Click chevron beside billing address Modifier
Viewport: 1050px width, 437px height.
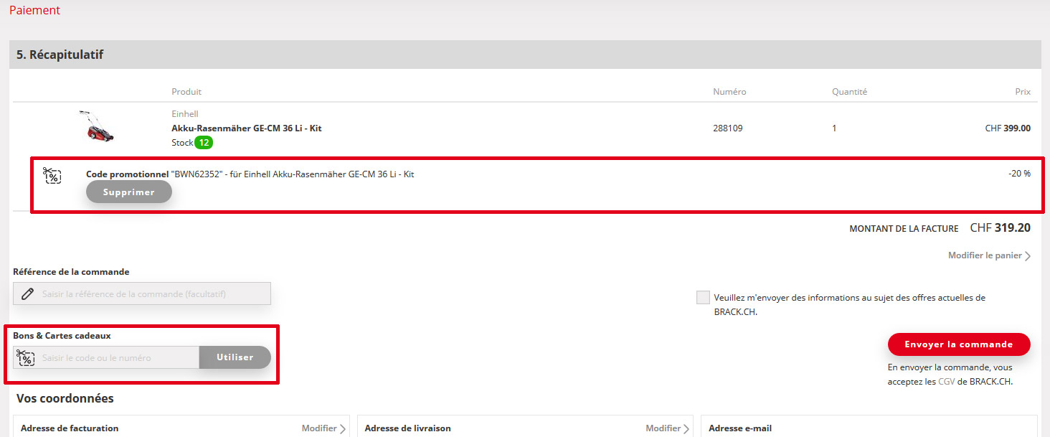click(x=342, y=429)
